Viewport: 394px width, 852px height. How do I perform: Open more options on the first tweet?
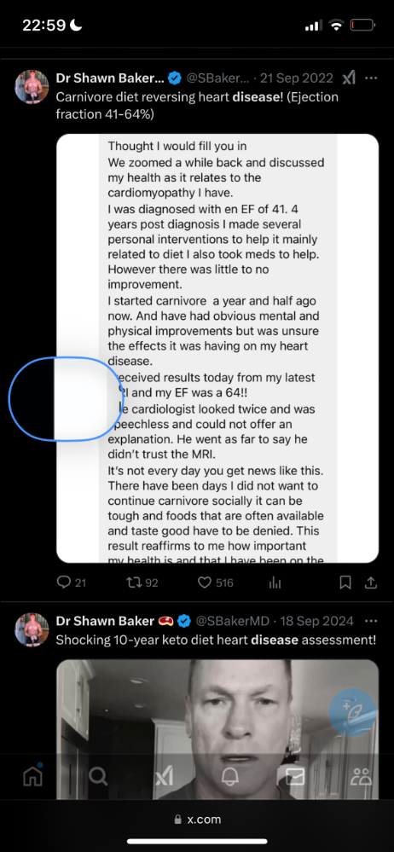pyautogui.click(x=371, y=78)
